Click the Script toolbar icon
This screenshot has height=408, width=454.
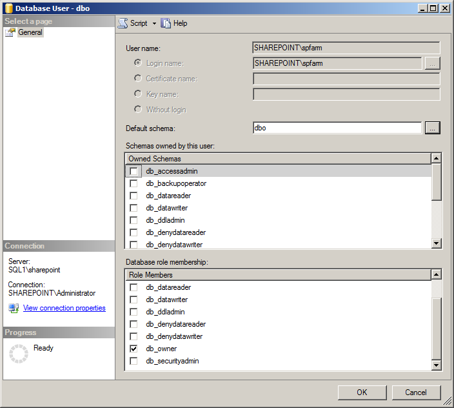coord(123,23)
